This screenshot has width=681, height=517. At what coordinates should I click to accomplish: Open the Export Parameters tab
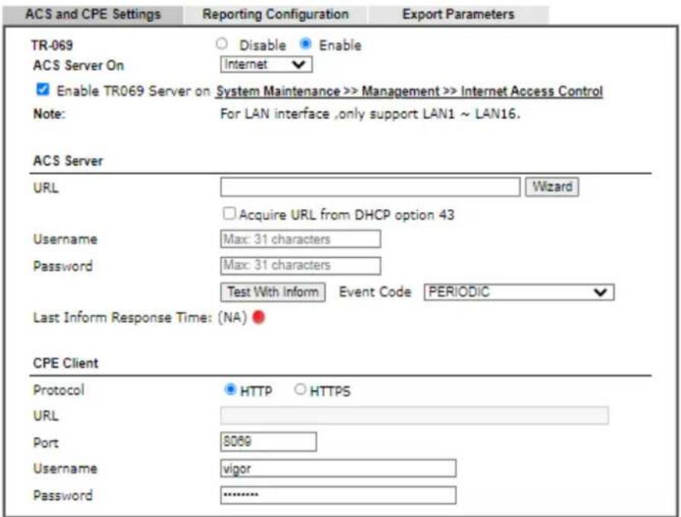458,14
